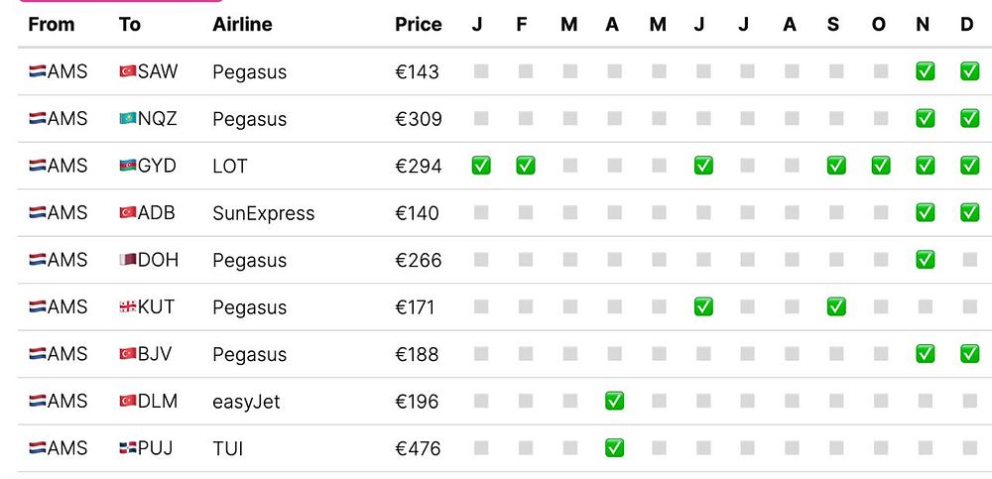Toggle the November checkmark for the SunExpress ADB flight
Viewport: 992px width, 479px height.
[925, 213]
